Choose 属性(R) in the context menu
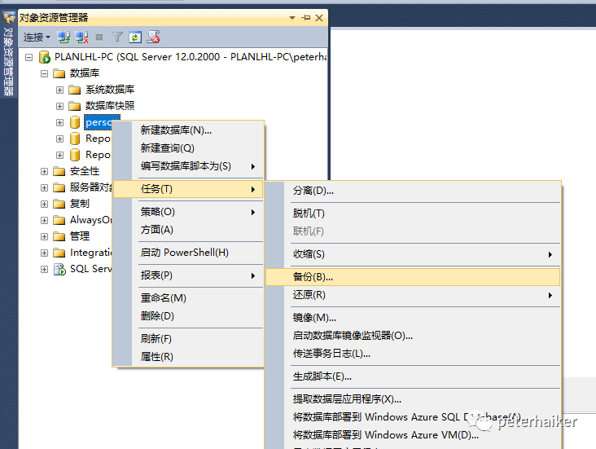This screenshot has width=596, height=449. [x=189, y=357]
